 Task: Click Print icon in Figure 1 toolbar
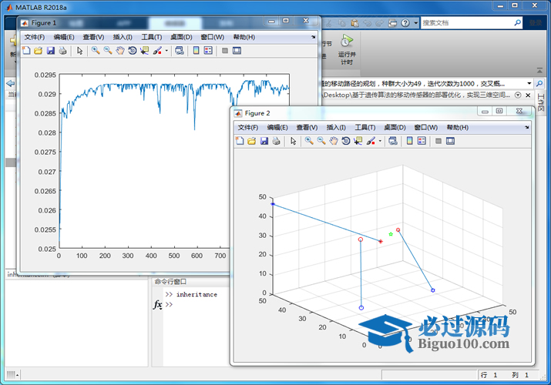click(x=62, y=51)
